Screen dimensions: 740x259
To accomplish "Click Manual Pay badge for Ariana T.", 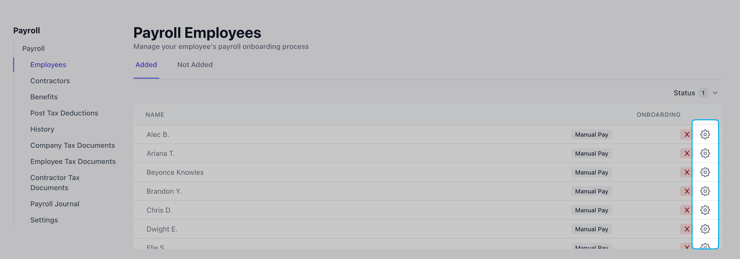I will point(591,153).
